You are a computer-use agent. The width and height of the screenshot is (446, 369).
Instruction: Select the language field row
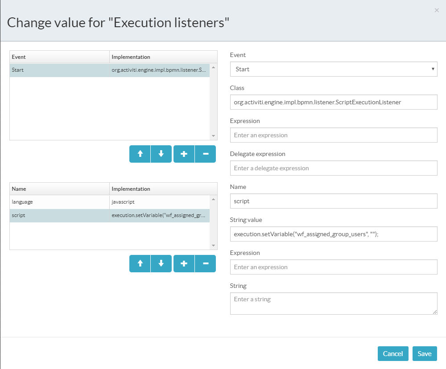click(110, 202)
